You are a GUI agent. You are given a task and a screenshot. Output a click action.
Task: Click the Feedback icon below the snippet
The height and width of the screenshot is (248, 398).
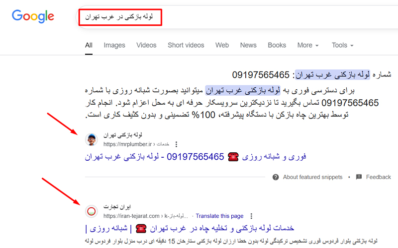click(x=359, y=177)
